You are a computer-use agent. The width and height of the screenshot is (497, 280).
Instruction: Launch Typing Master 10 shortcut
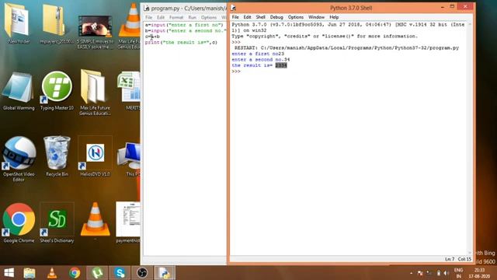click(57, 91)
